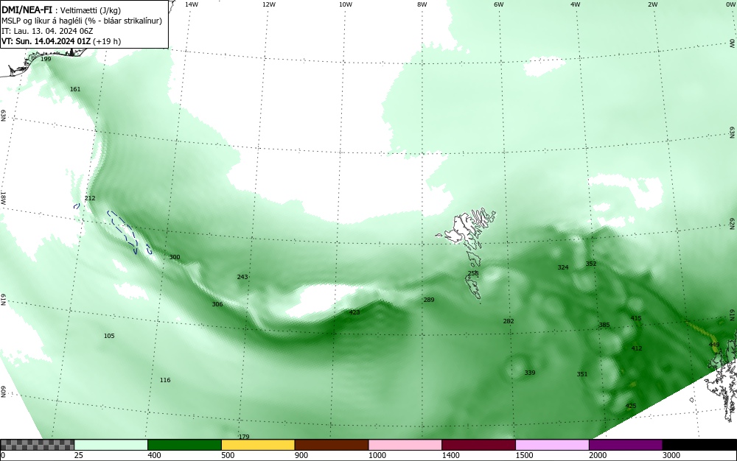737x461 pixels.
Task: Click the 14W longitude label
Action: [191, 4]
